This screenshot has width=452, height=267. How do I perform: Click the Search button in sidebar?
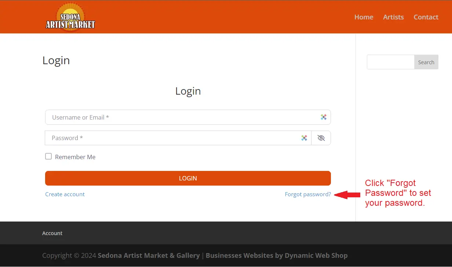426,62
